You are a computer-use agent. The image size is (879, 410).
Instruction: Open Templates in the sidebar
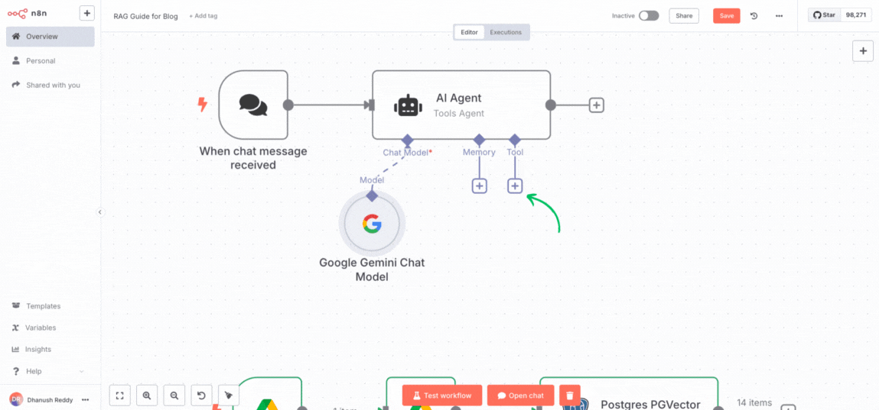[x=43, y=306]
